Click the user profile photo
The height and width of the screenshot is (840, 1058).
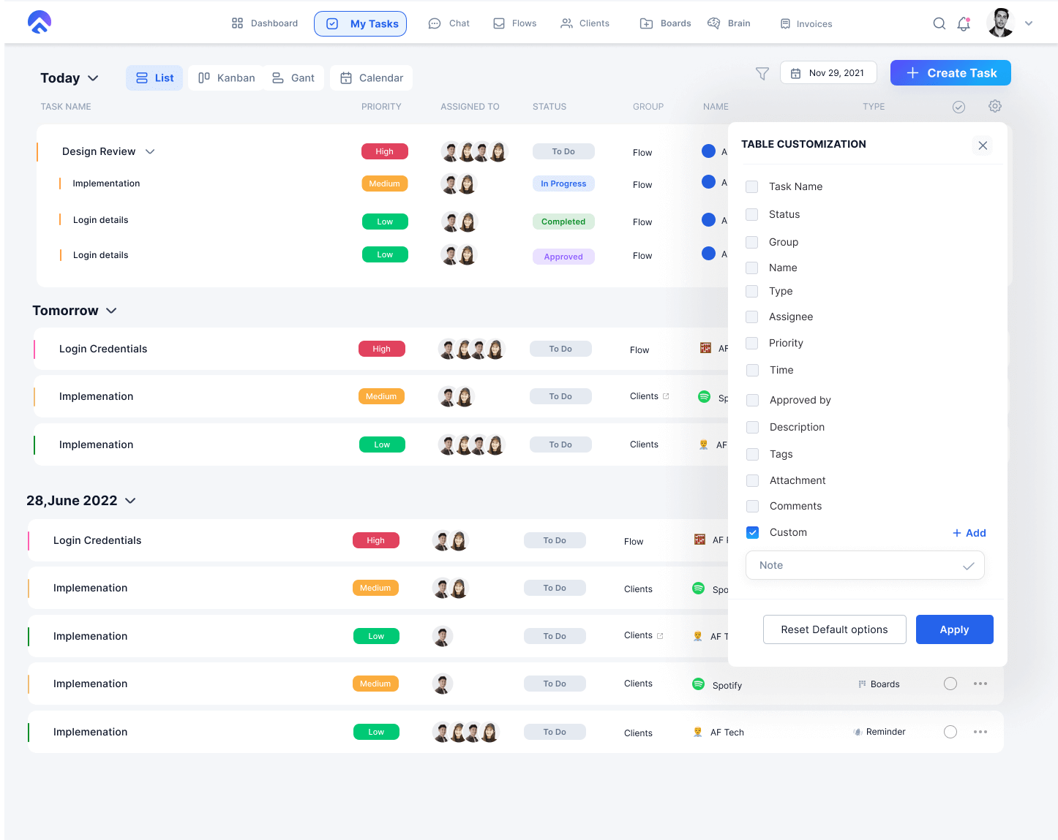pos(1000,23)
